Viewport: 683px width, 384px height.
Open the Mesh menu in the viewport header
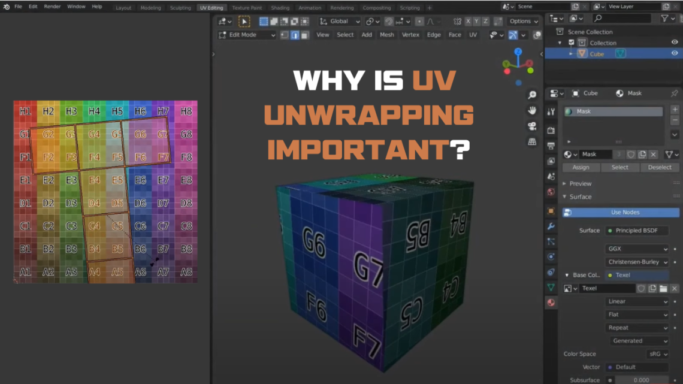coord(387,35)
